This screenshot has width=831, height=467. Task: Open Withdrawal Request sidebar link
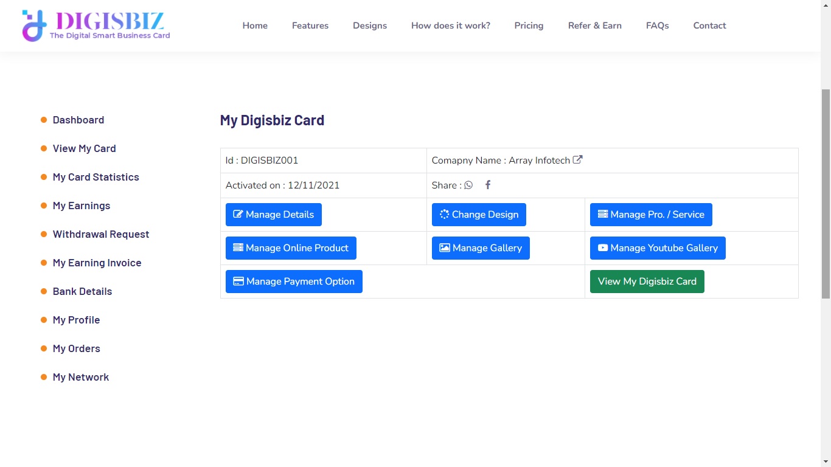pos(101,234)
